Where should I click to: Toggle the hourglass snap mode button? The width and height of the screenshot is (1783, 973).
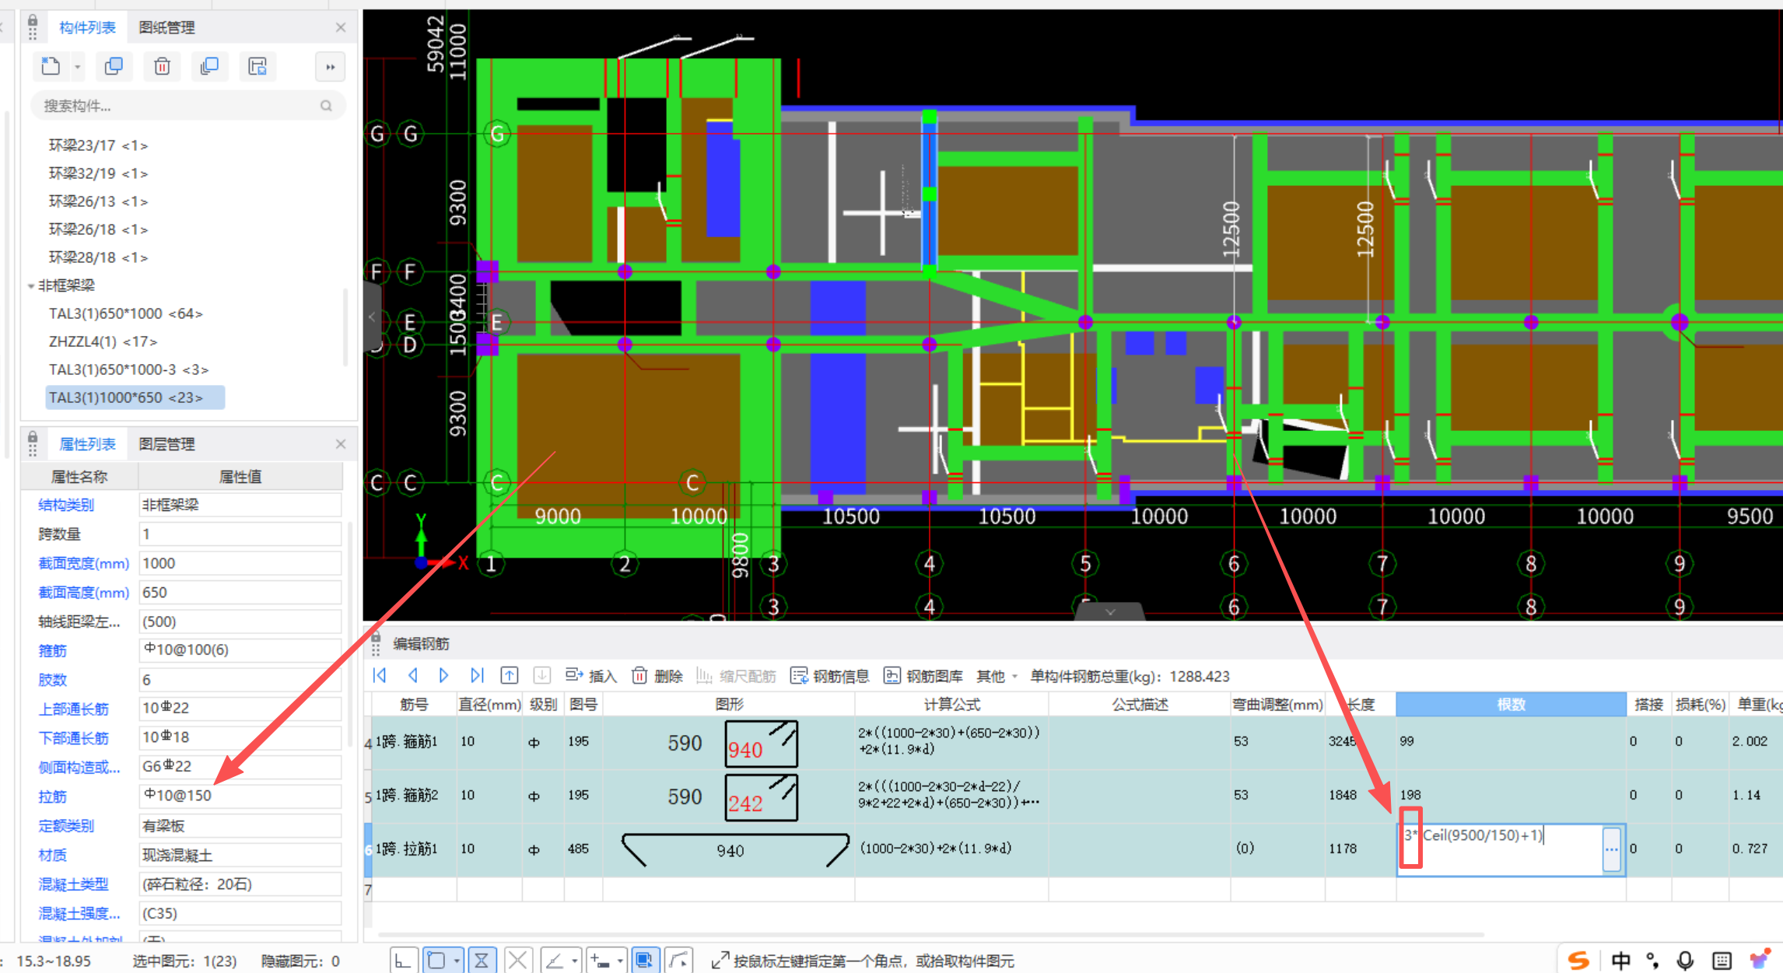[482, 961]
